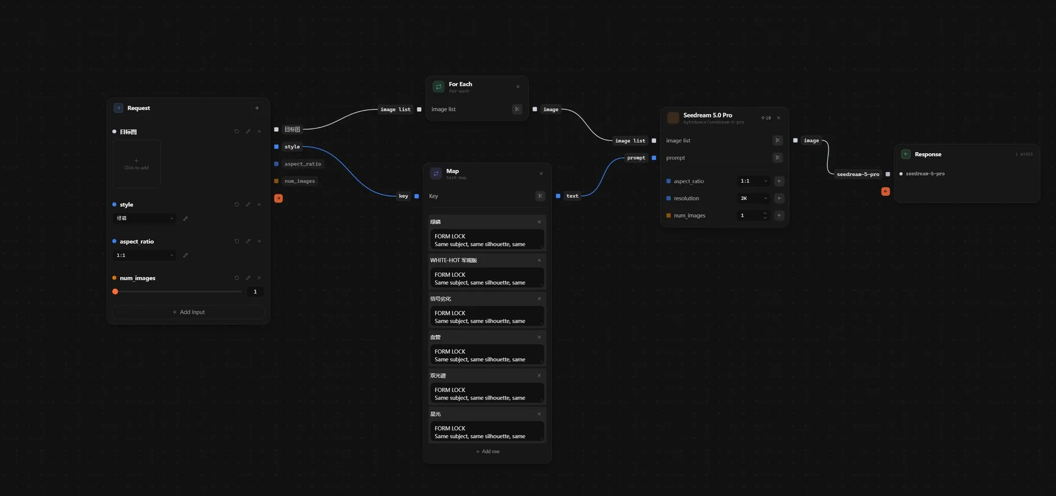Screen dimensions: 1056x496
Task: Delete the style input from Request
Action: [259, 204]
